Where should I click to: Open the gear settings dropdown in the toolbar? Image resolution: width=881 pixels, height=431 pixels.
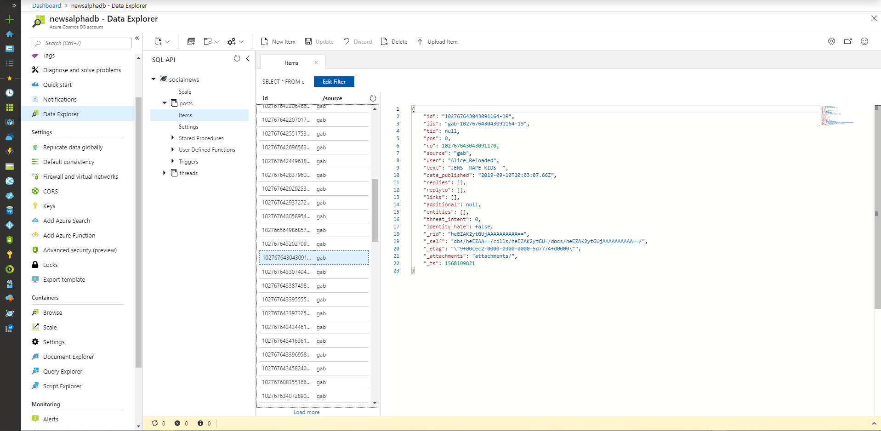tap(235, 41)
